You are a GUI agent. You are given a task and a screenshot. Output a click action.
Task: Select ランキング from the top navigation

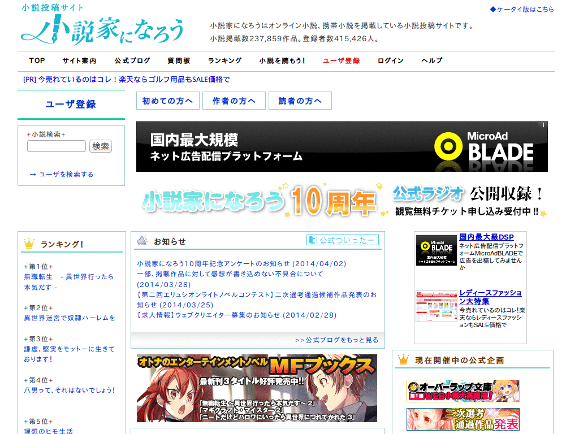pyautogui.click(x=224, y=60)
